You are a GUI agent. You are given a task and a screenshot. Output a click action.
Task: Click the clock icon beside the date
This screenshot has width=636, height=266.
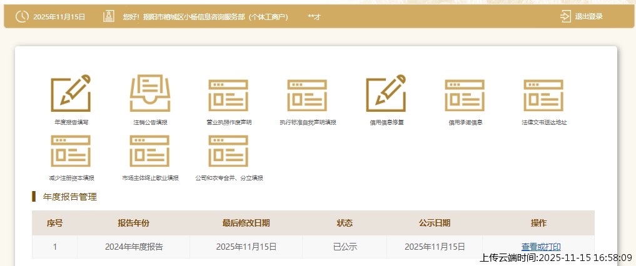click(22, 17)
